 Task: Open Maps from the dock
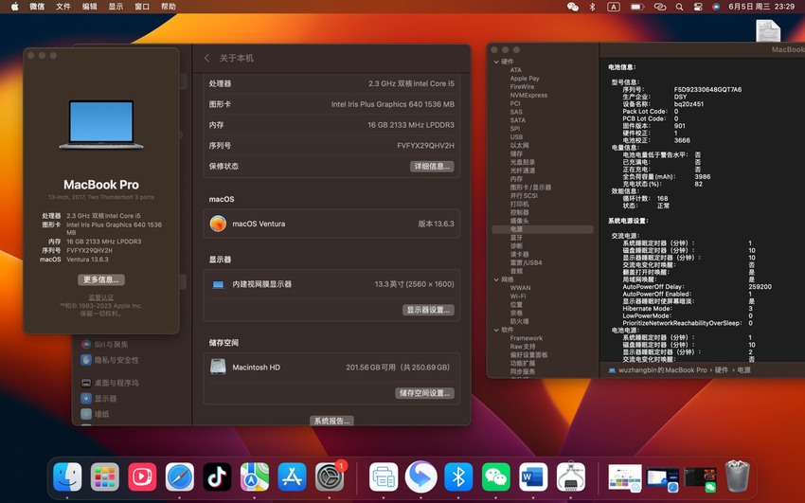255,476
